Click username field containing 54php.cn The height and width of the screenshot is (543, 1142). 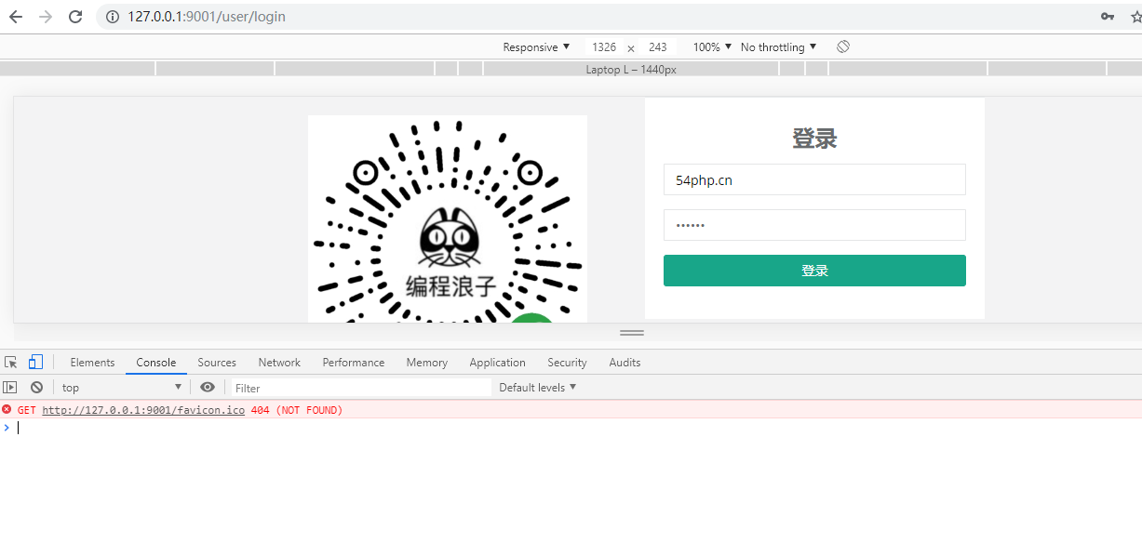814,179
